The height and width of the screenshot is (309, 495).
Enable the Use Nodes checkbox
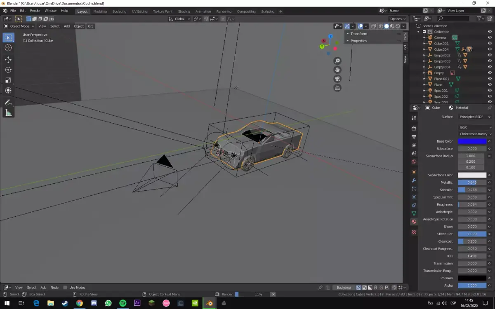coord(65,288)
